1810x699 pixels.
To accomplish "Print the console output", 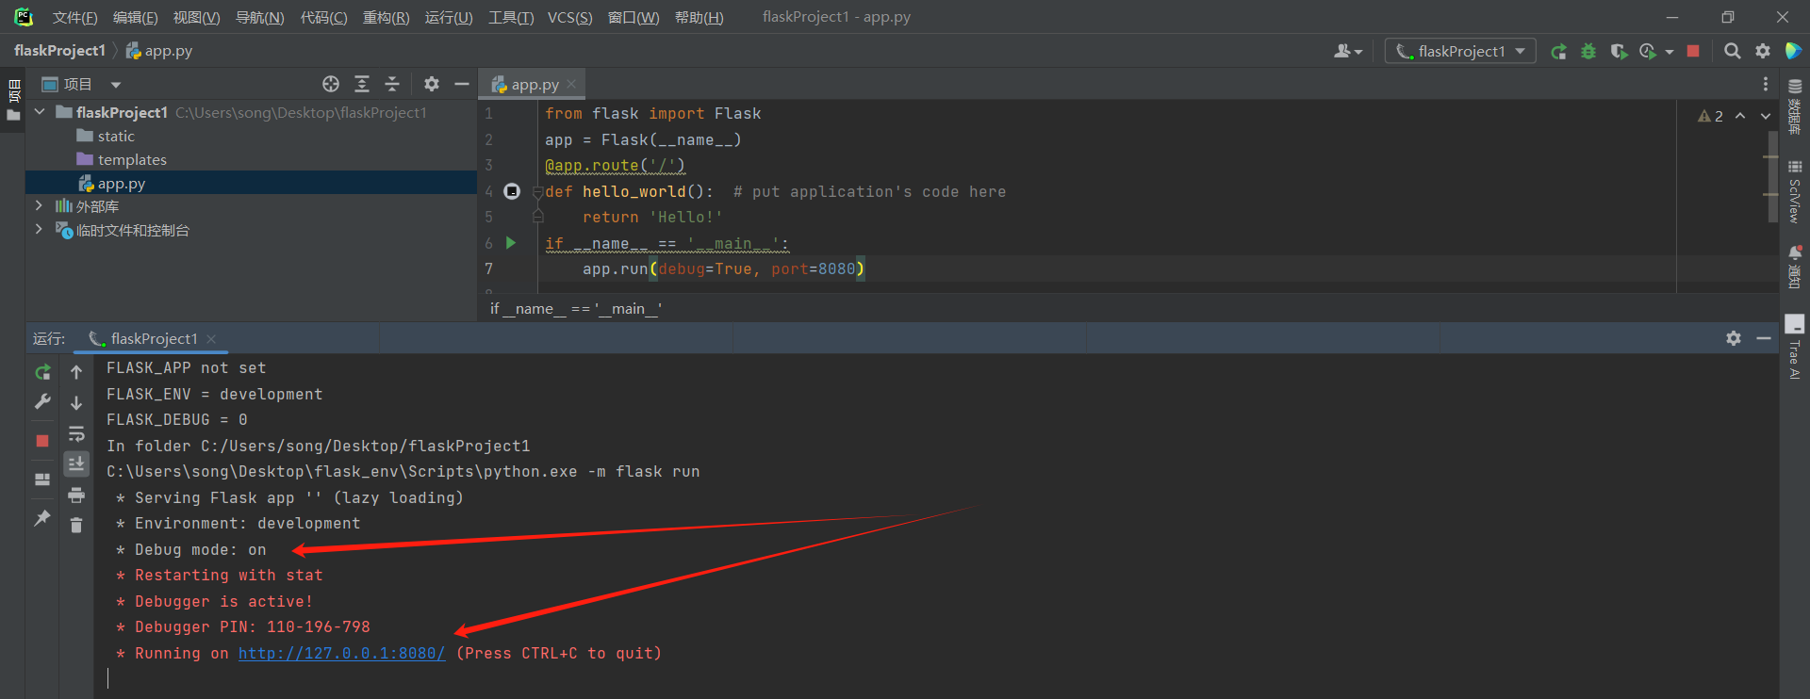I will click(76, 495).
